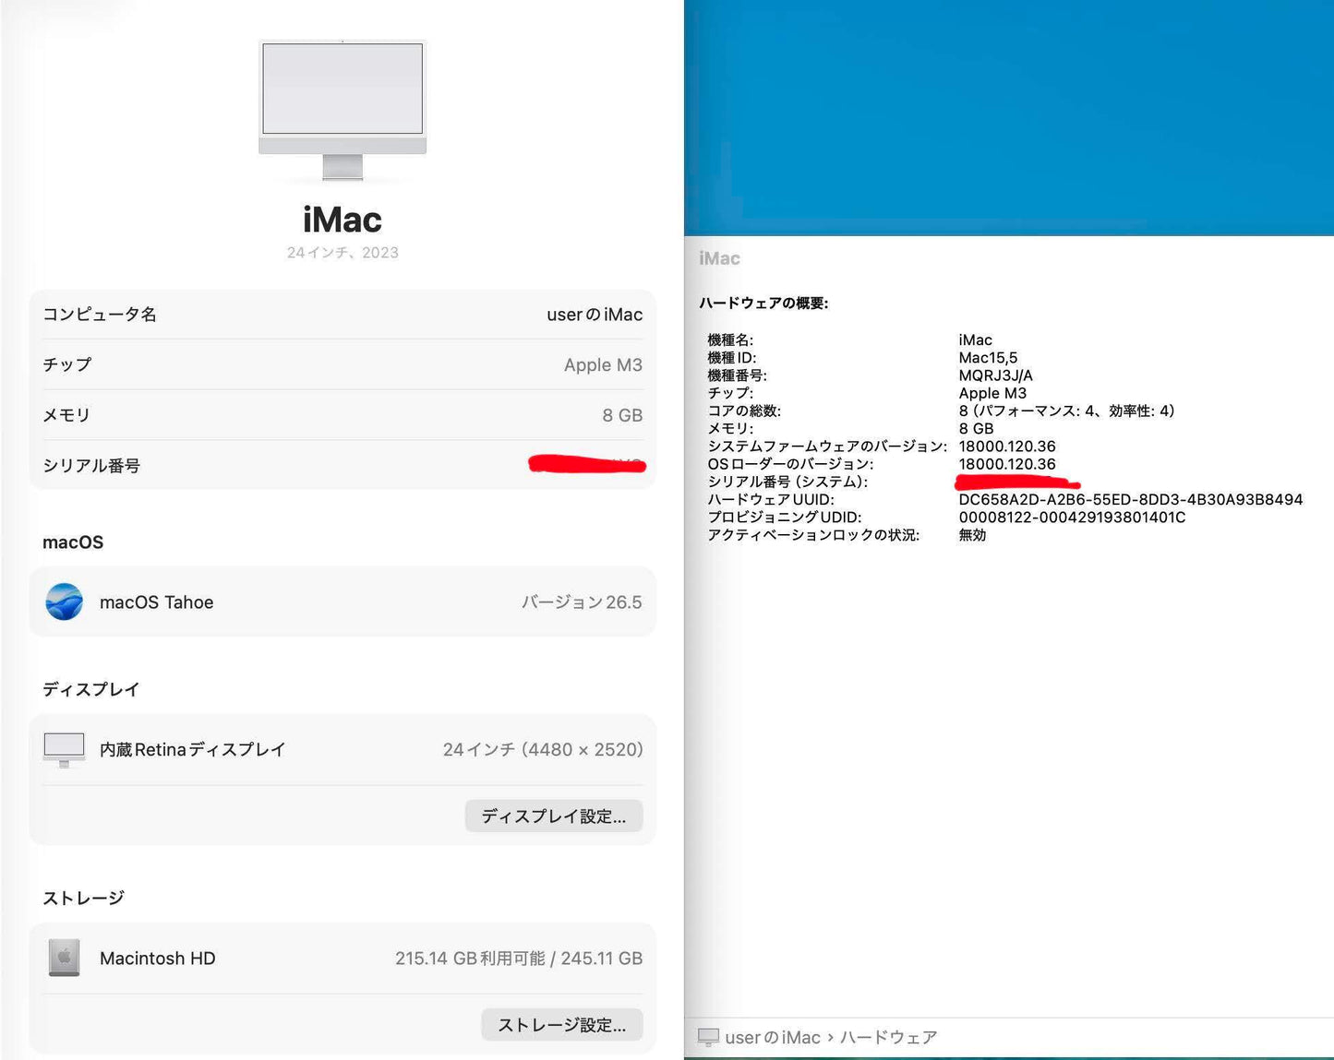Viewport: 1334px width, 1060px height.
Task: Click the ディスプレイ section heading
Action: coord(90,689)
